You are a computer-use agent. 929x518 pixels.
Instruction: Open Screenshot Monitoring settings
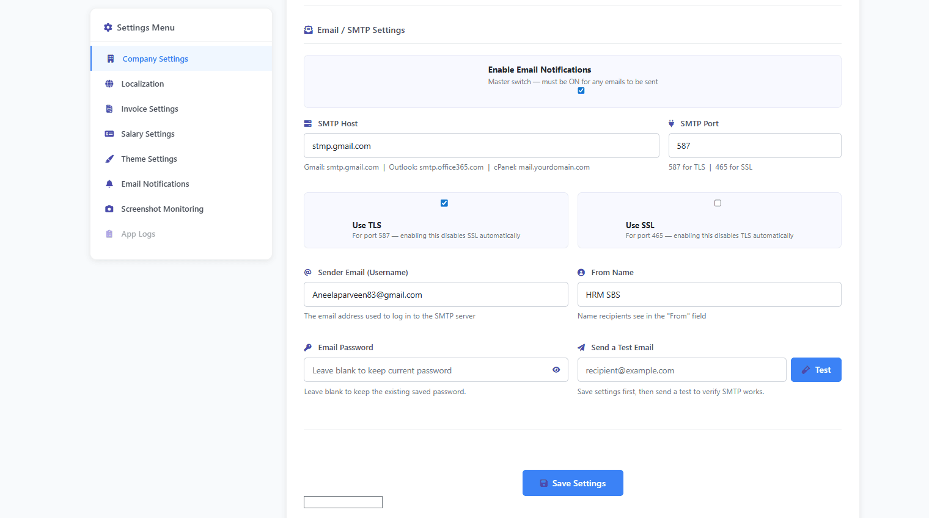(182, 209)
